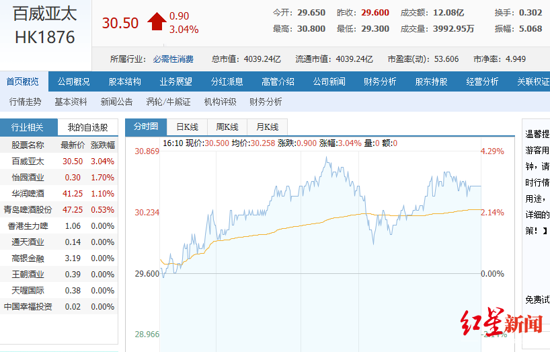Click the red up-arrow price indicator
This screenshot has width=550, height=352.
157,22
